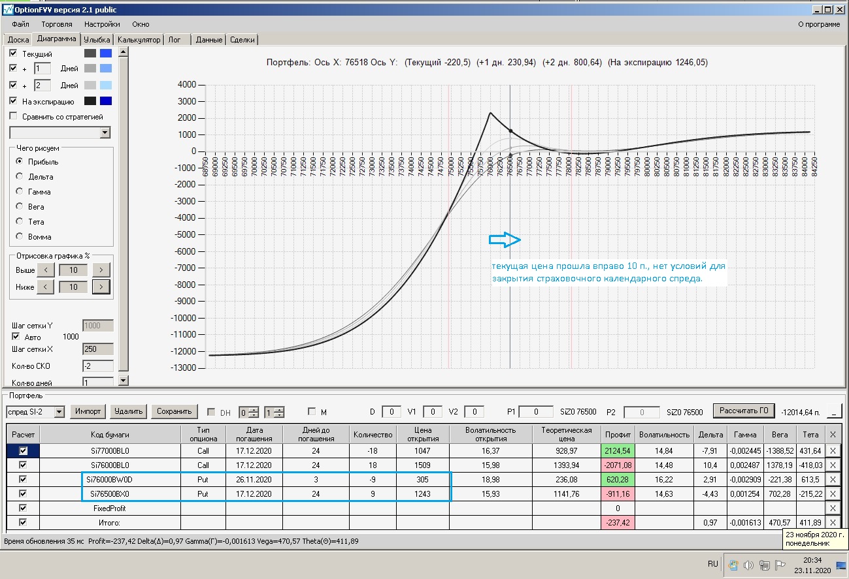Click the Кол-во СКО input field
Screen dimensions: 849x579
coord(98,366)
